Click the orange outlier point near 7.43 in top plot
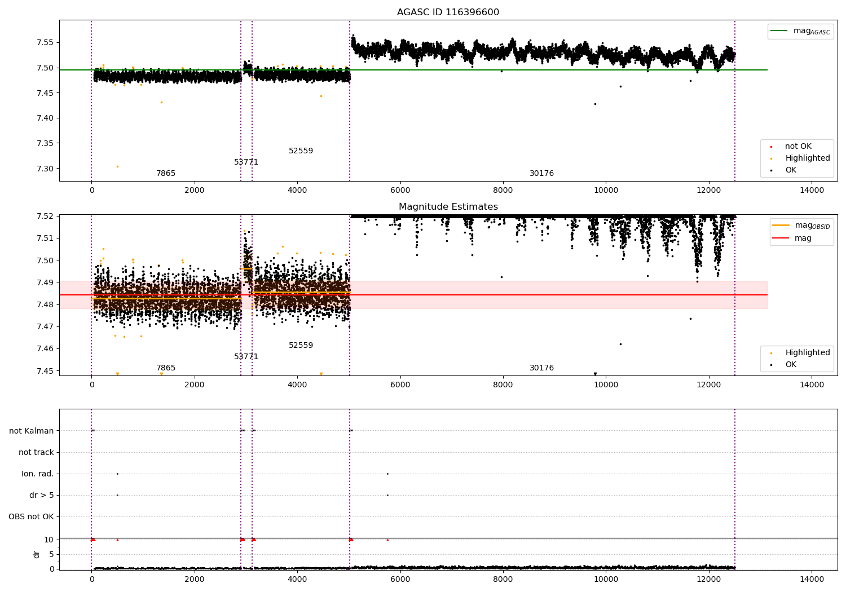Screen dimensions: 846x592 pyautogui.click(x=161, y=102)
